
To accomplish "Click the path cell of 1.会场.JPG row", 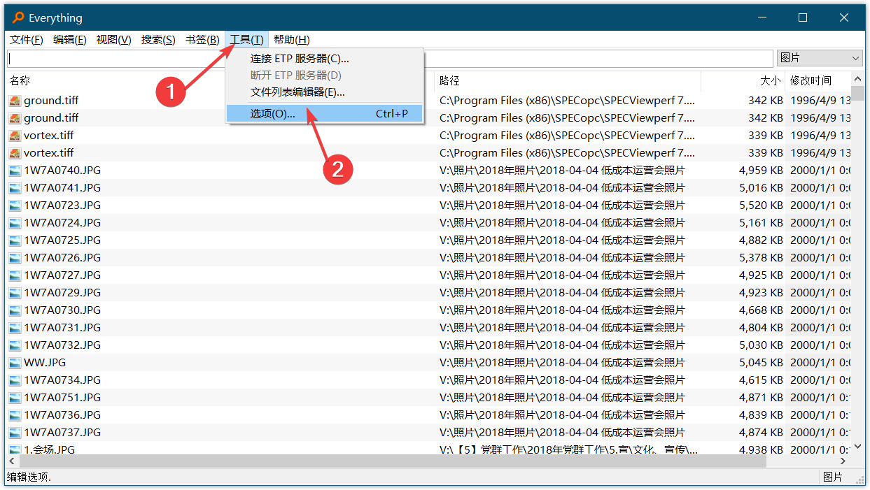I will coord(568,449).
